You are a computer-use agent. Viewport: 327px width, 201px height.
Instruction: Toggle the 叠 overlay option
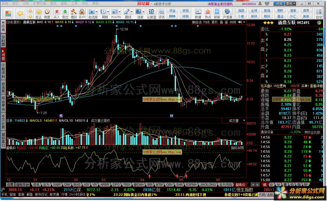(x=221, y=22)
